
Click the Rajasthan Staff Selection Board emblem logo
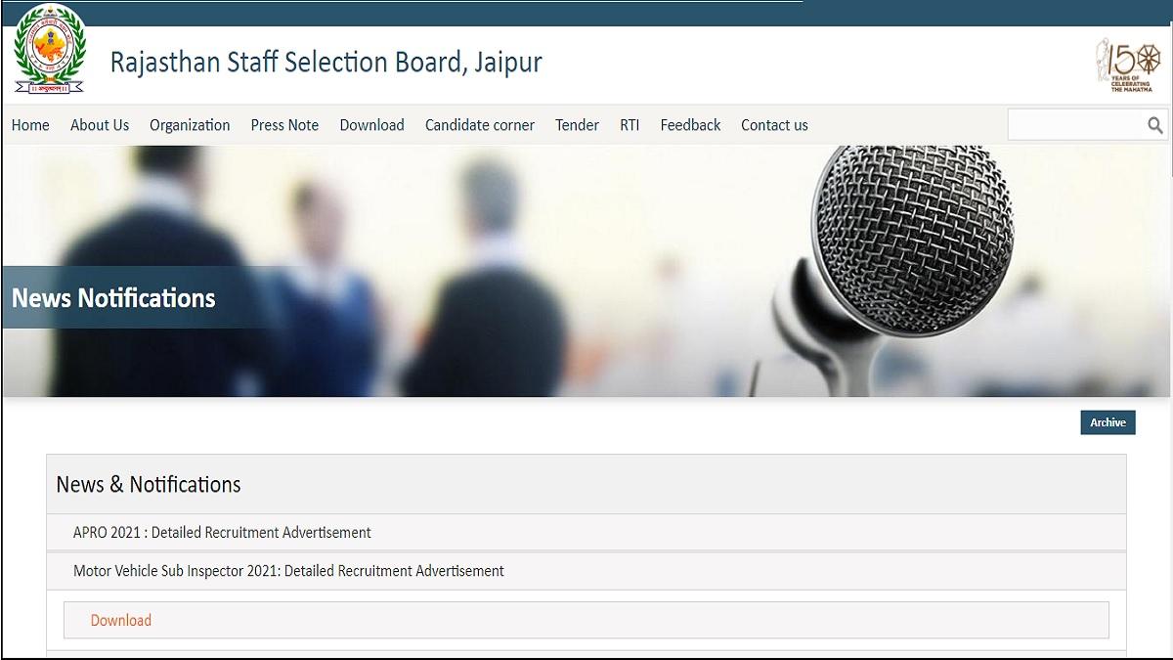pyautogui.click(x=49, y=50)
